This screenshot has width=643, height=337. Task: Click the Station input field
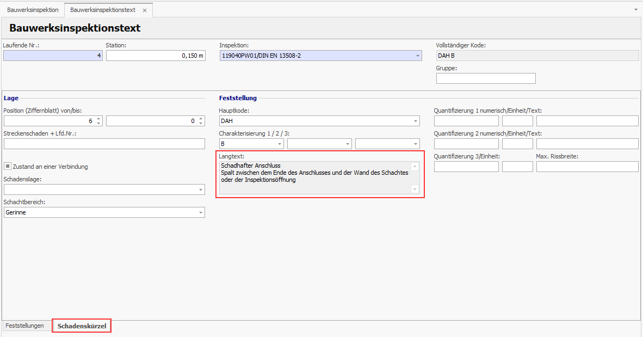156,56
